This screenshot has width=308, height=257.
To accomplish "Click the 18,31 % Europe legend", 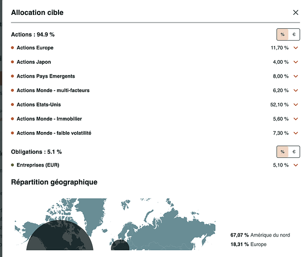I will [248, 245].
